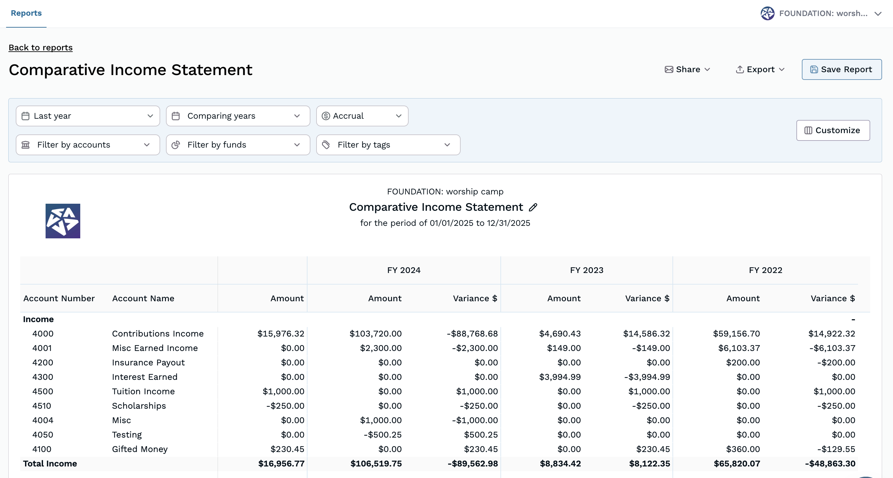Click the bank icon in Filter by accounts
The image size is (893, 478).
click(26, 145)
